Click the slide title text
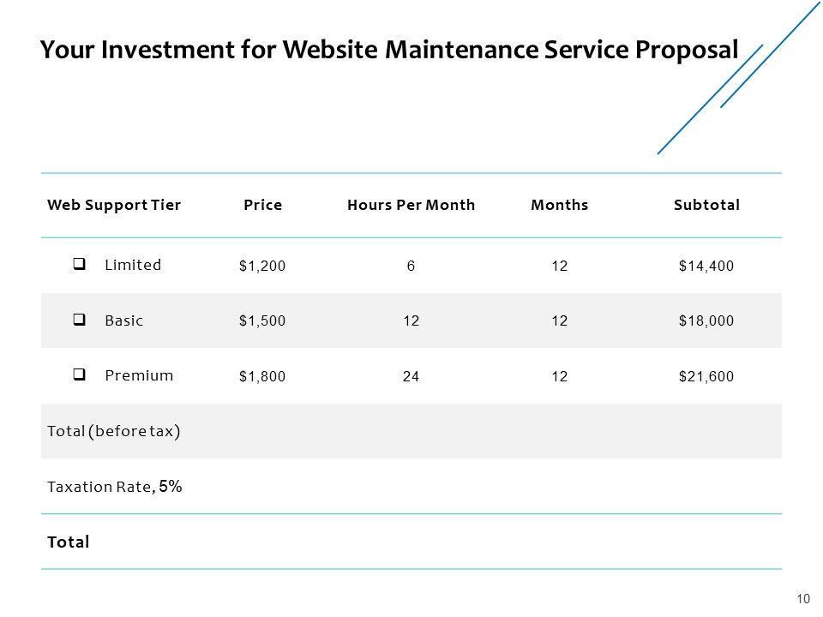 click(389, 50)
